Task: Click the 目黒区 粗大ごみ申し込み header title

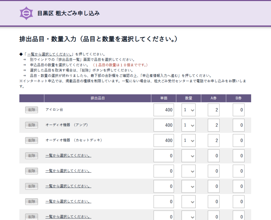Action: click(69, 13)
